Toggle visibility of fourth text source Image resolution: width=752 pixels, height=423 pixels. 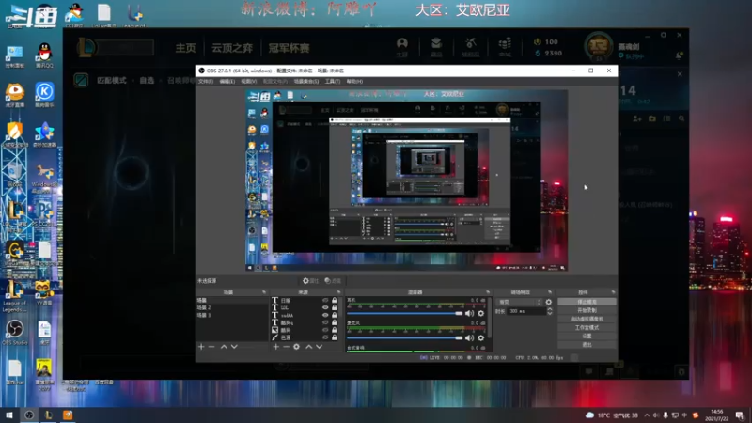(325, 322)
